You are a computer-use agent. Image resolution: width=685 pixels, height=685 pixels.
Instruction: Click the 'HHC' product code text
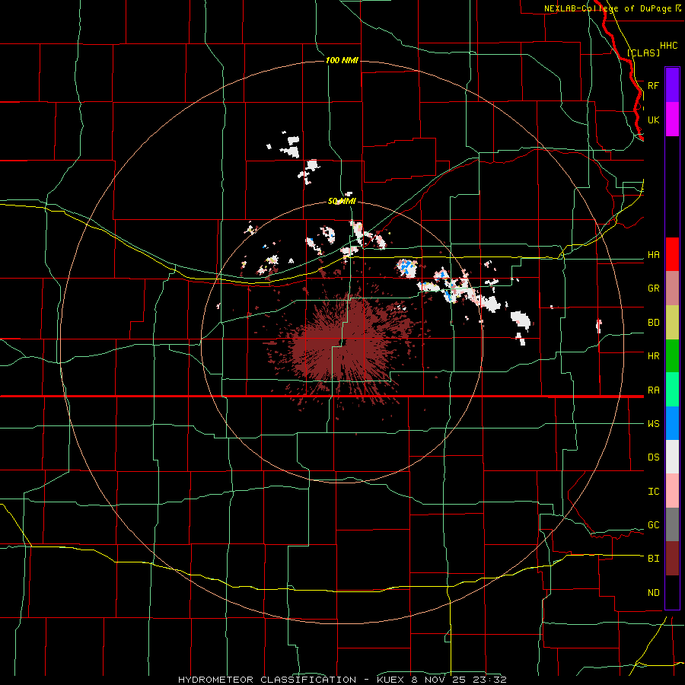pos(669,46)
